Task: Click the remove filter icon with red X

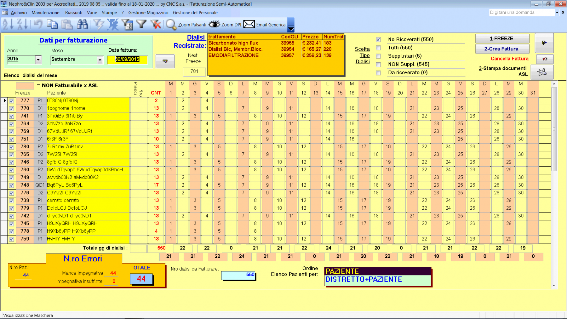Action: click(156, 24)
